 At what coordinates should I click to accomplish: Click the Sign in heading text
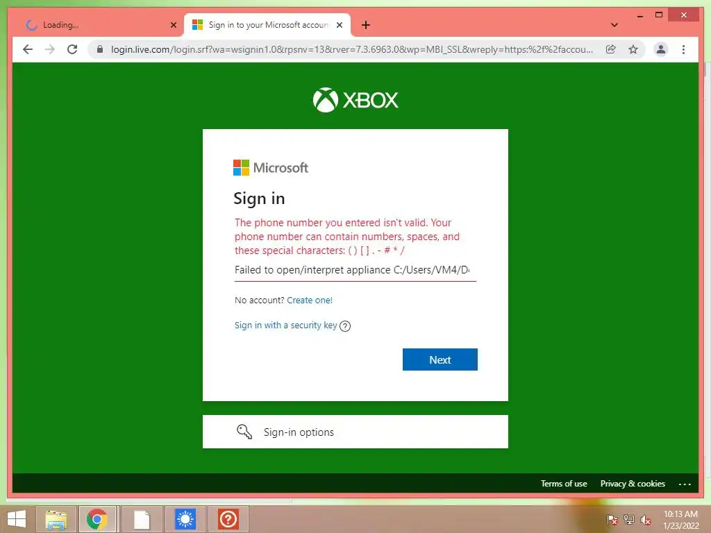(x=259, y=198)
